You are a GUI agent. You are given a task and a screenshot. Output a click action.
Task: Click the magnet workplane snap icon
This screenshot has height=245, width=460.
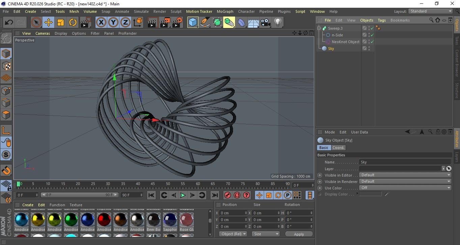(6, 170)
